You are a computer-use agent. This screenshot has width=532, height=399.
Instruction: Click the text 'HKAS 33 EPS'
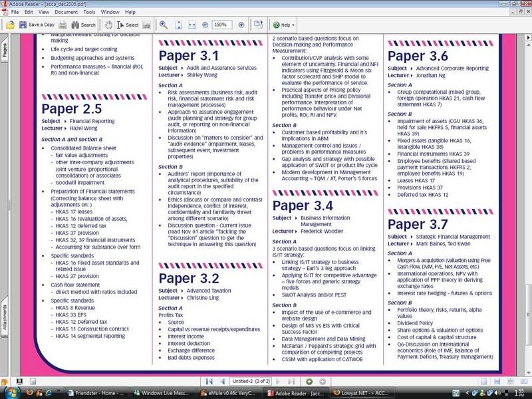click(71, 315)
